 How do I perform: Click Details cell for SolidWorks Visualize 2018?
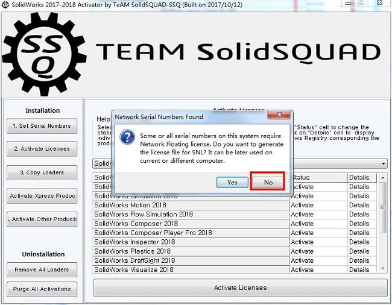(x=362, y=269)
